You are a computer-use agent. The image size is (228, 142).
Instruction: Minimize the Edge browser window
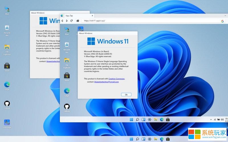click(225, 16)
